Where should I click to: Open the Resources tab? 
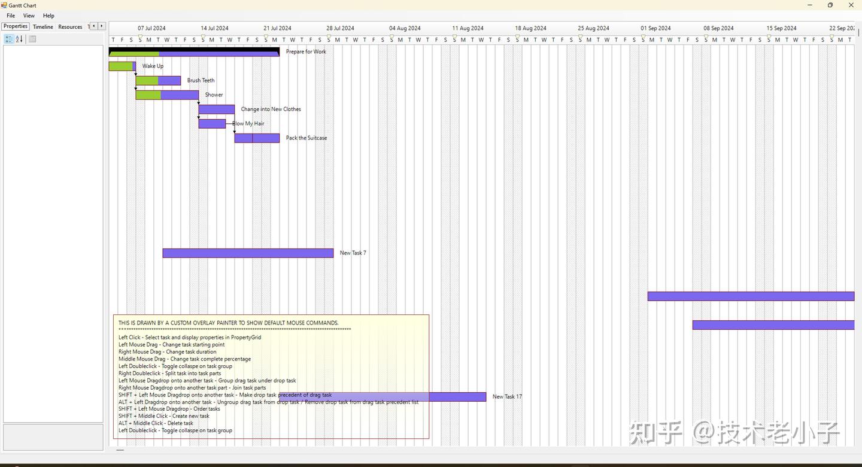tap(70, 26)
